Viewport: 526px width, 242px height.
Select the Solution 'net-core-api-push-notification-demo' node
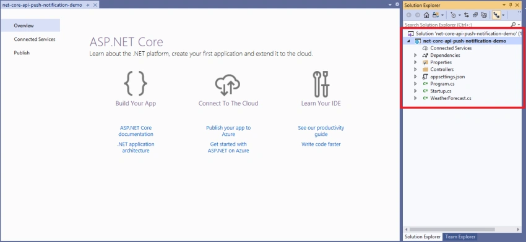pyautogui.click(x=465, y=34)
